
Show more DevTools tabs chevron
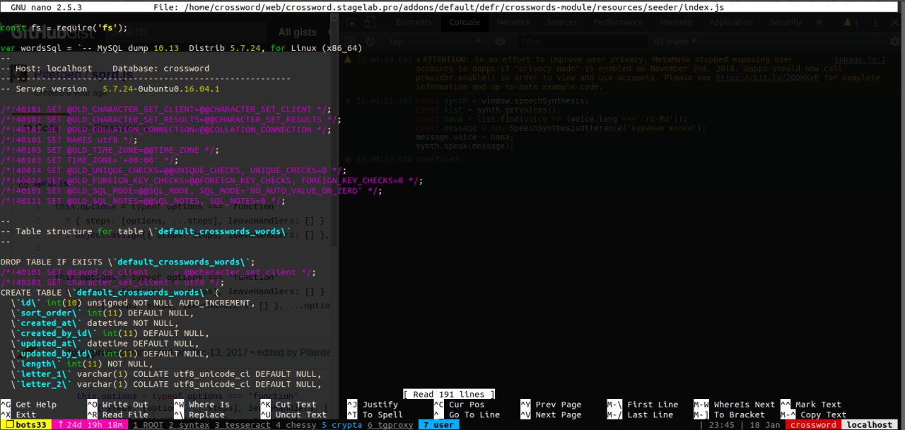[821, 22]
